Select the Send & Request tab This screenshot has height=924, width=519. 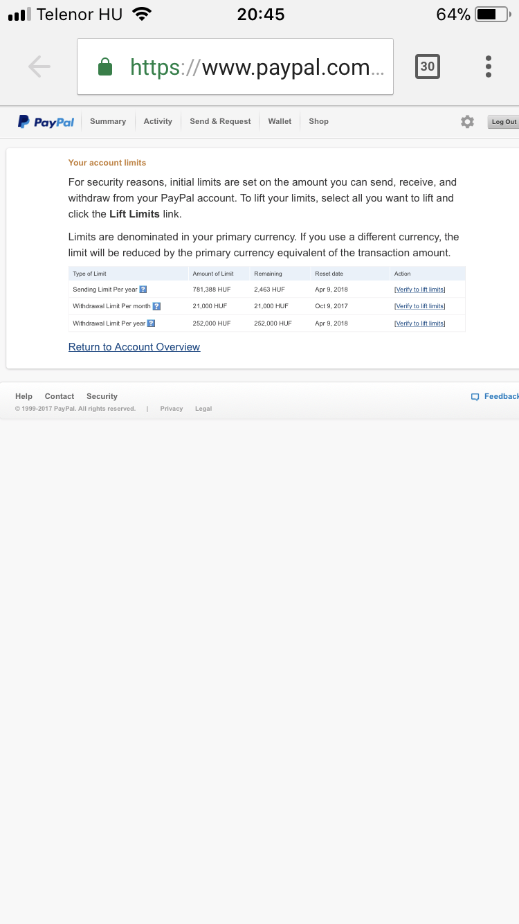220,121
